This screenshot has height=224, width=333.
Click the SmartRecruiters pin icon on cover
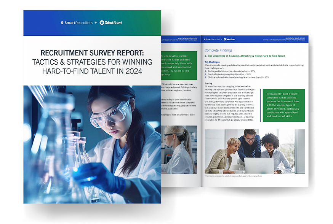tap(62, 23)
